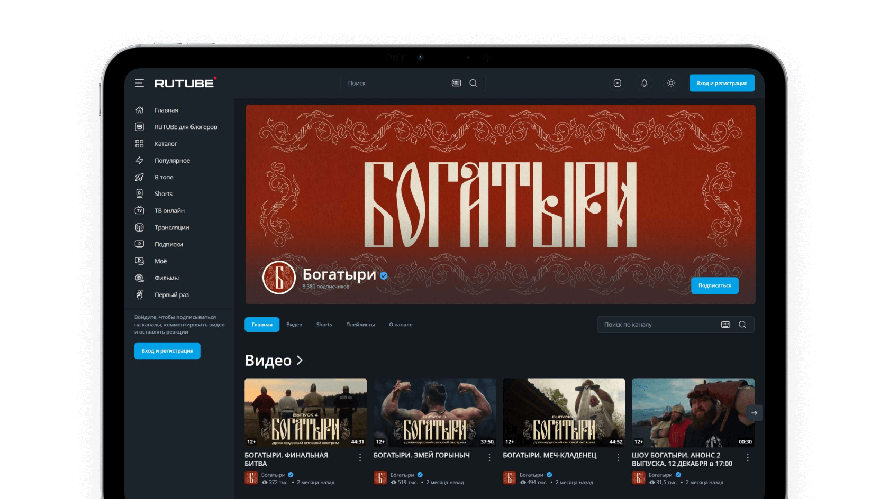Click the Трансляции broadcast icon
This screenshot has height=499, width=889.
pos(140,227)
